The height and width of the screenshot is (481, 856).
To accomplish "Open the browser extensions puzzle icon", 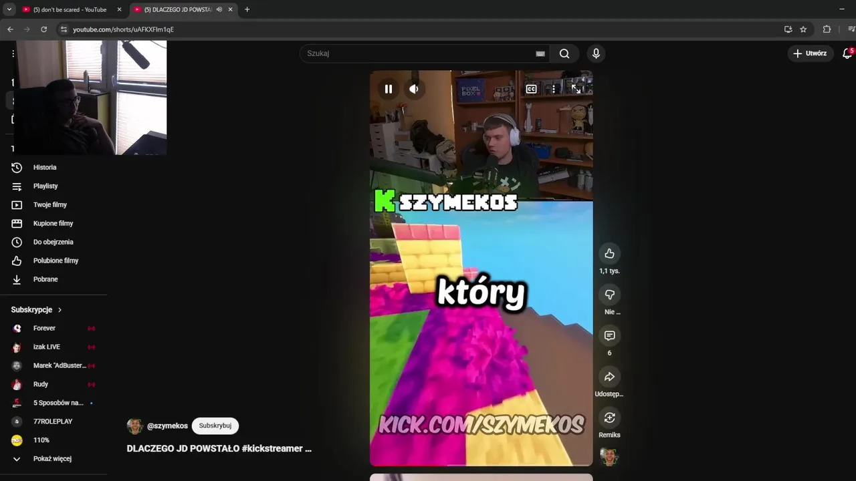I will tap(827, 29).
